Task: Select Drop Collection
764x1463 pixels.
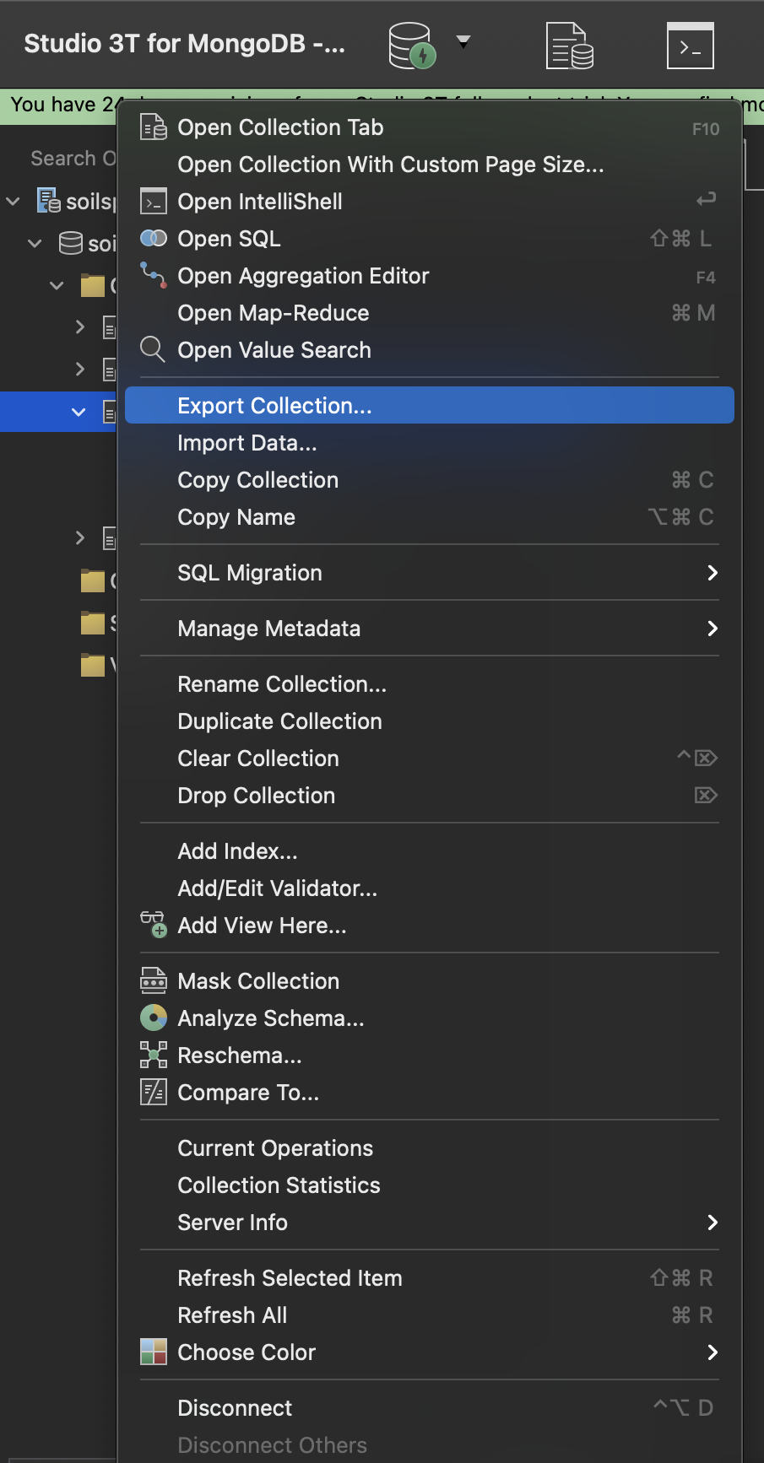Action: pos(256,796)
